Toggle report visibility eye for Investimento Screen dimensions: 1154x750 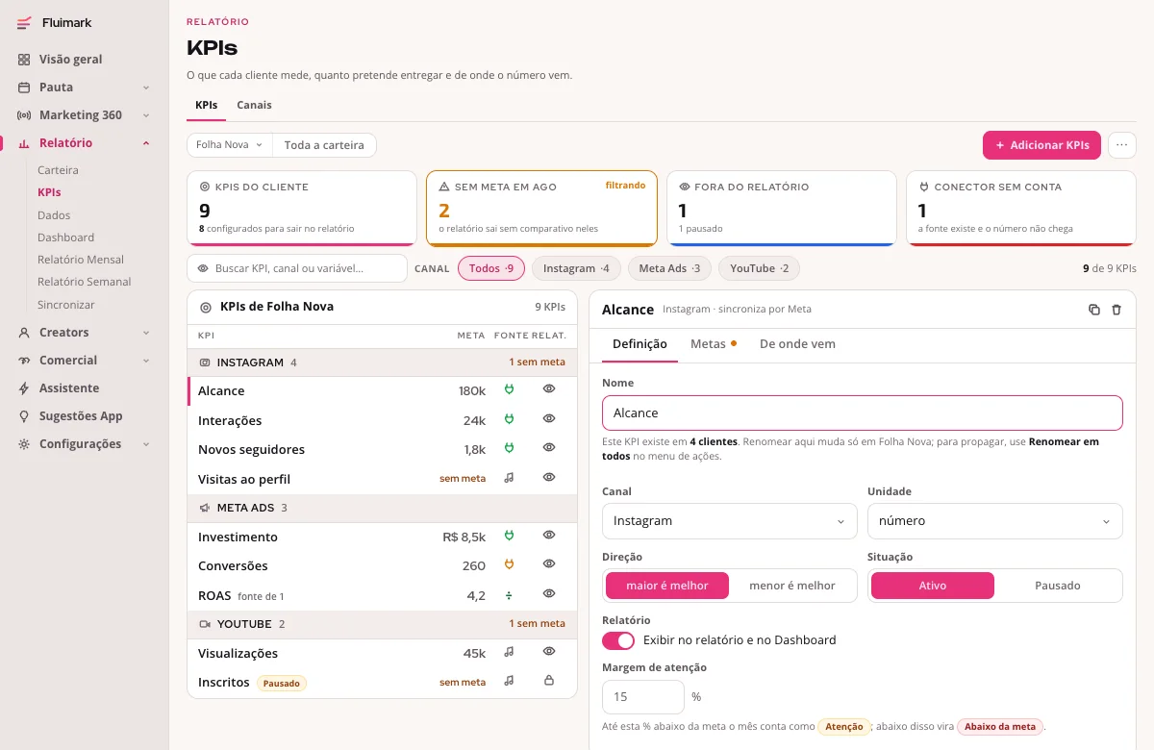[549, 535]
